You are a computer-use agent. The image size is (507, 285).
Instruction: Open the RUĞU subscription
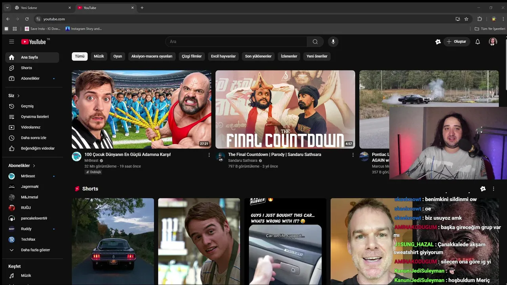pos(32,208)
